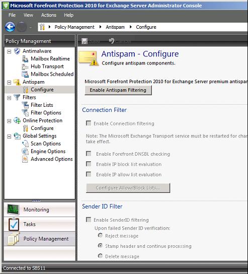Click the Save floppy disk icon
This screenshot has width=248, height=274.
[x=85, y=41]
